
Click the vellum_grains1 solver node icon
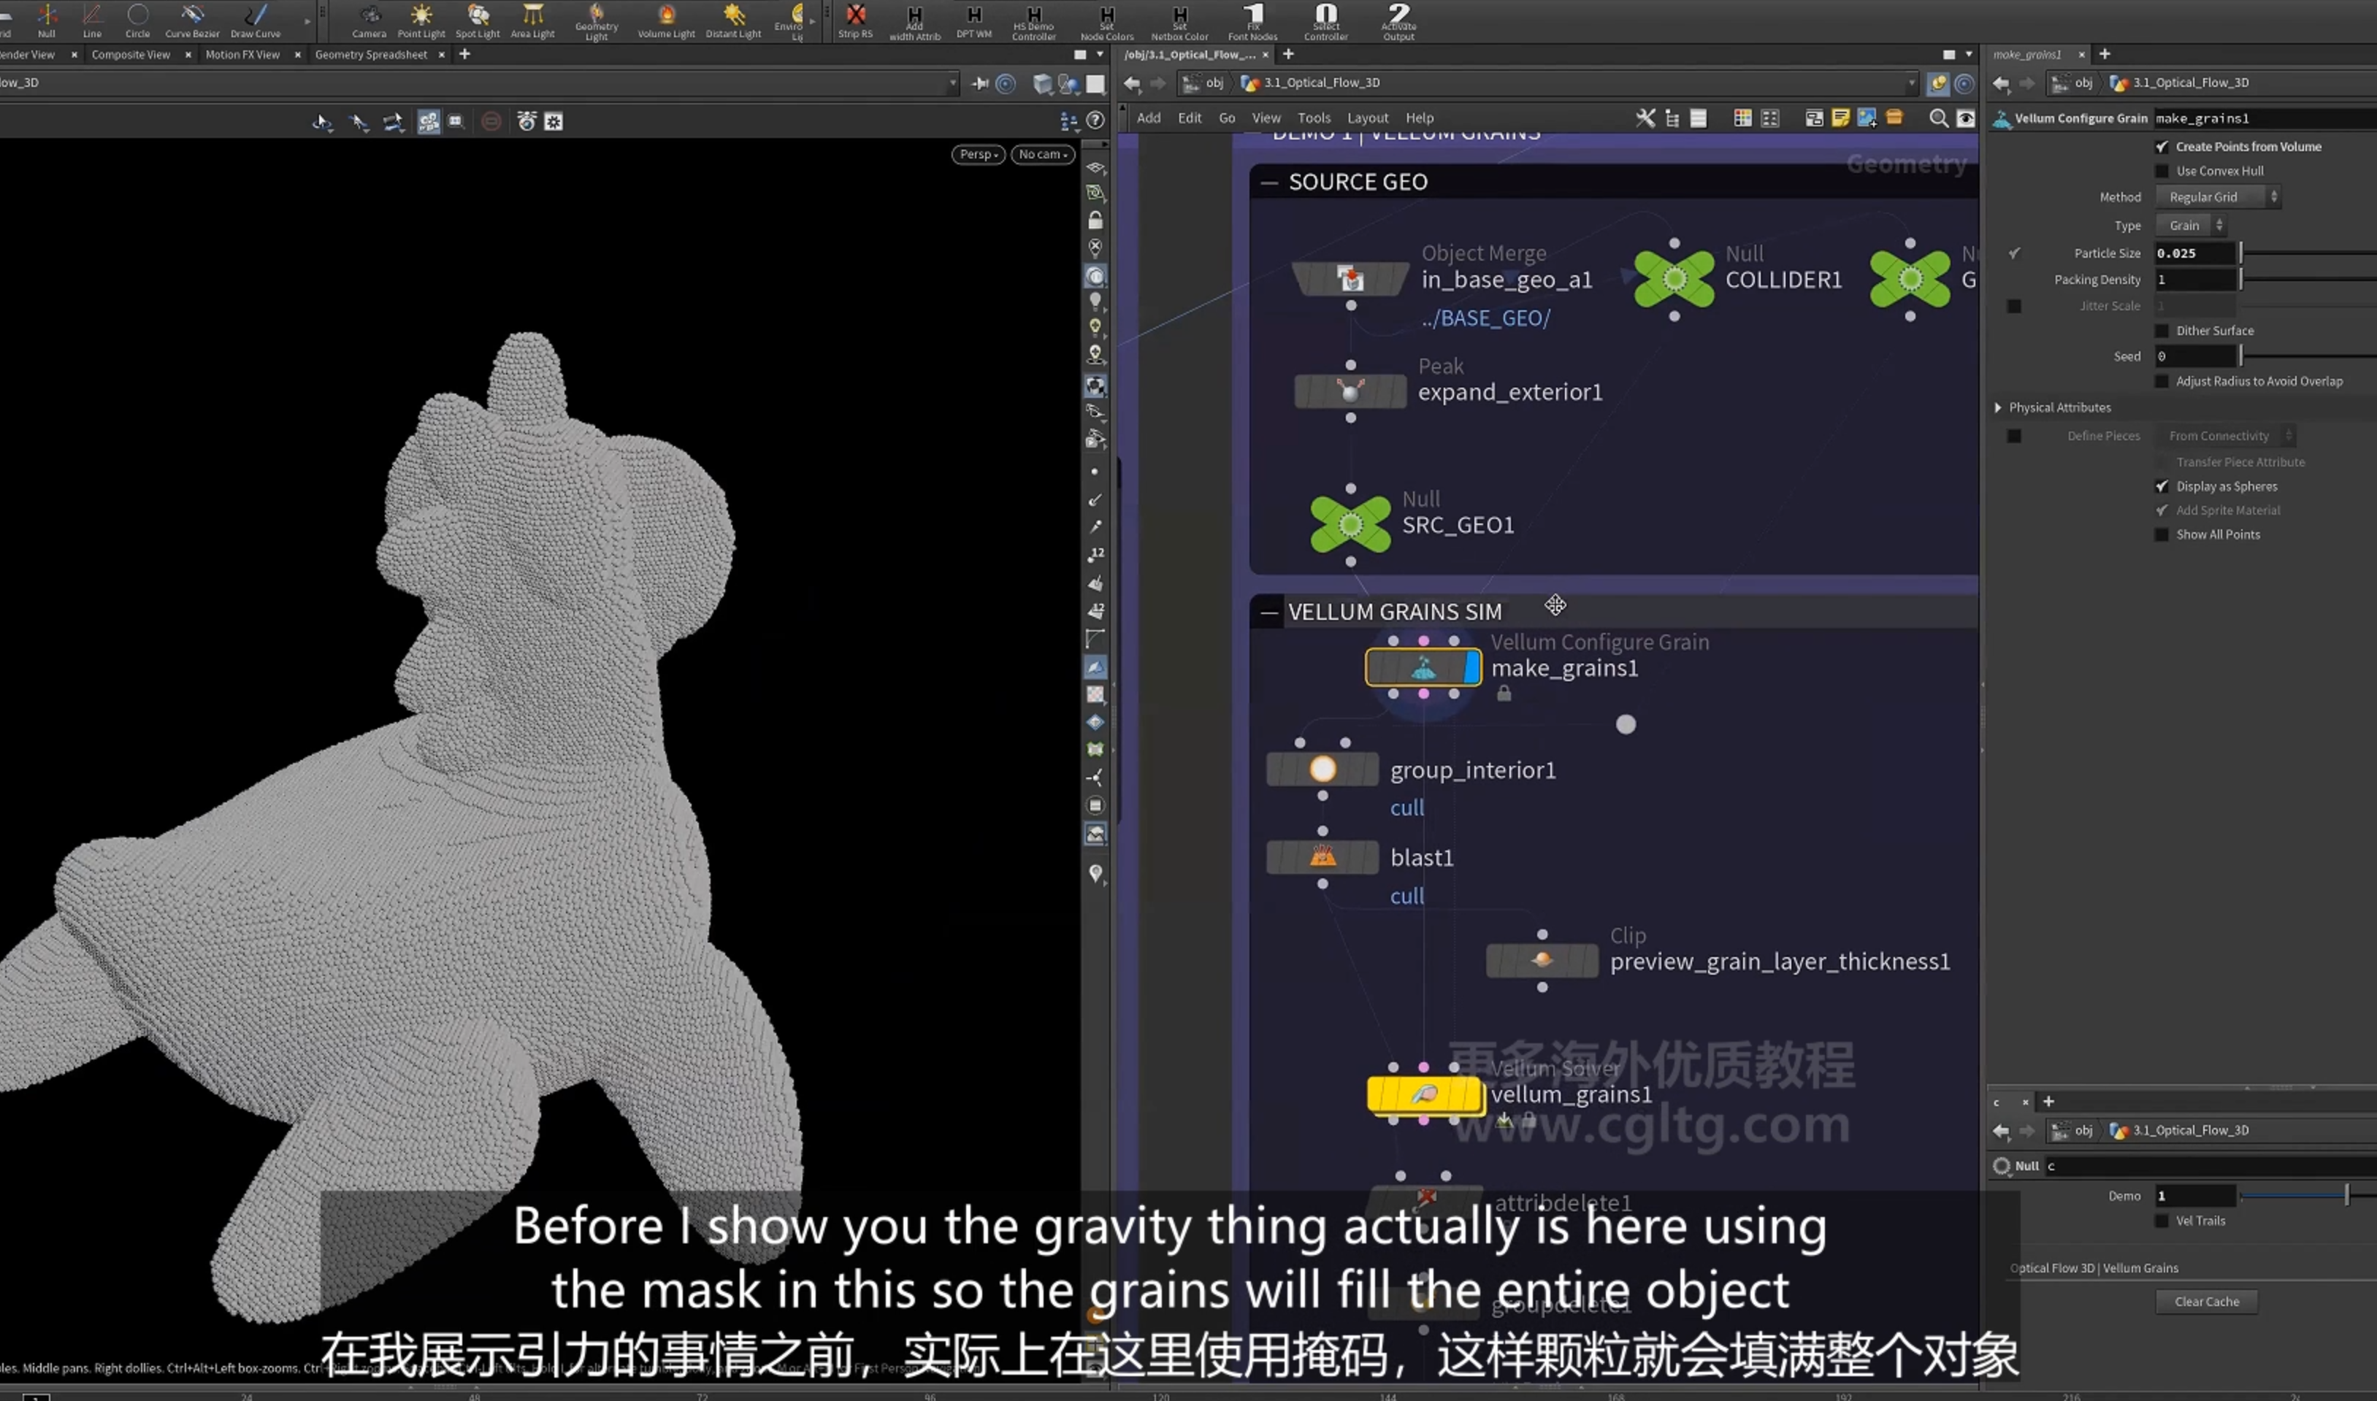coord(1423,1094)
